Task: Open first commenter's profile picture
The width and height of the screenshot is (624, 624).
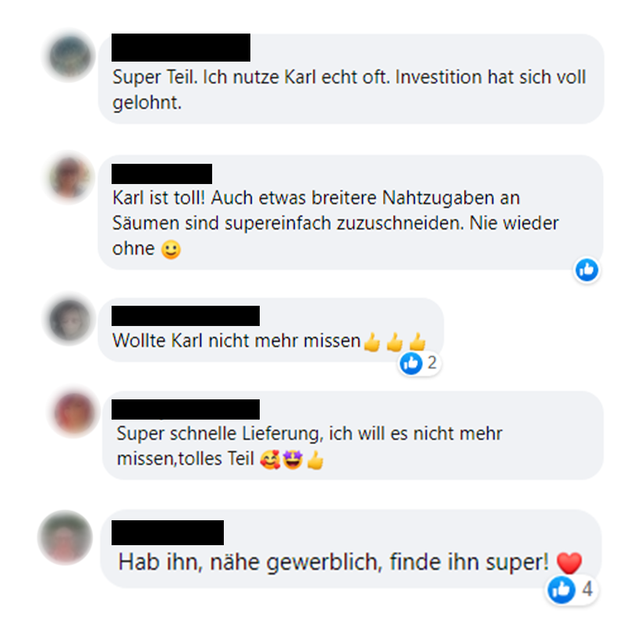Action: tap(70, 55)
